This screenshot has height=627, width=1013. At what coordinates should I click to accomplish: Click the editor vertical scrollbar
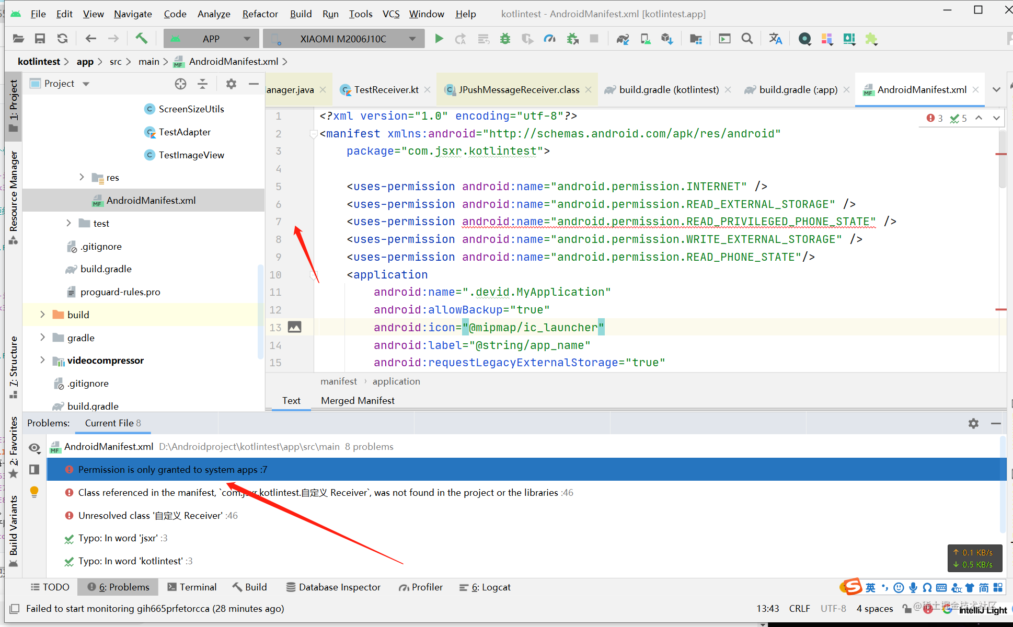tap(1002, 159)
